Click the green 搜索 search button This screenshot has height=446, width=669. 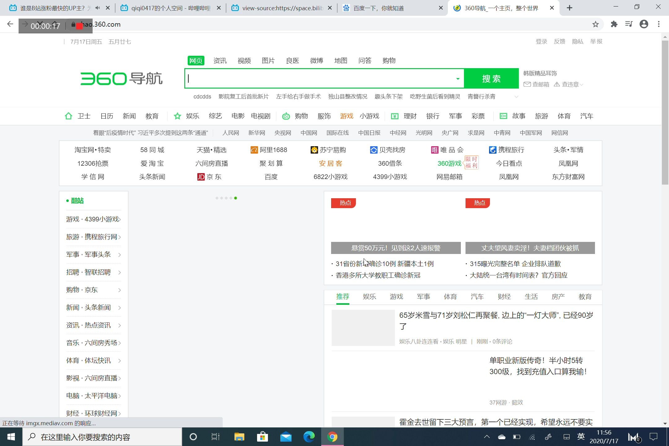pyautogui.click(x=491, y=78)
